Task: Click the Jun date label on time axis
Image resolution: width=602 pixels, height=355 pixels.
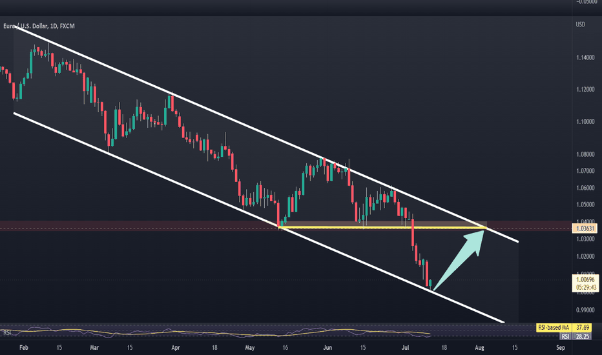Action: pos(327,348)
